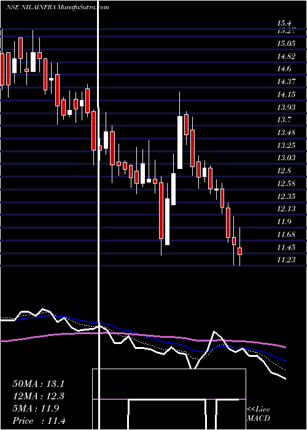The height and width of the screenshot is (430, 307).
Task: Click the 13.93 price axis label
Action: click(x=287, y=107)
